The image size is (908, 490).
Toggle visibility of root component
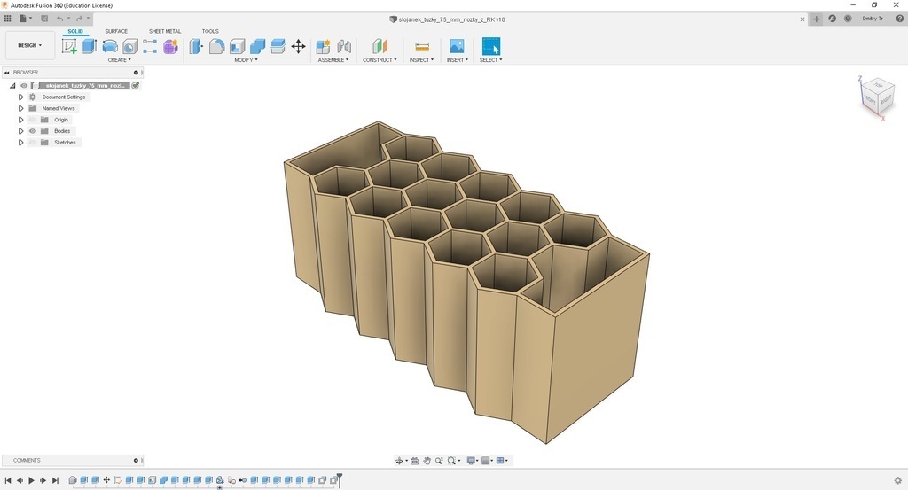pos(24,86)
